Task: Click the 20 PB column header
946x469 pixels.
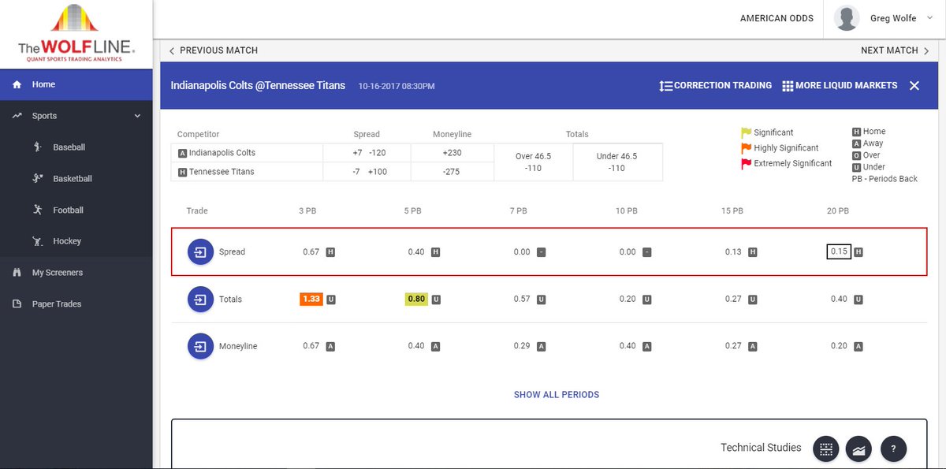Action: click(x=837, y=211)
